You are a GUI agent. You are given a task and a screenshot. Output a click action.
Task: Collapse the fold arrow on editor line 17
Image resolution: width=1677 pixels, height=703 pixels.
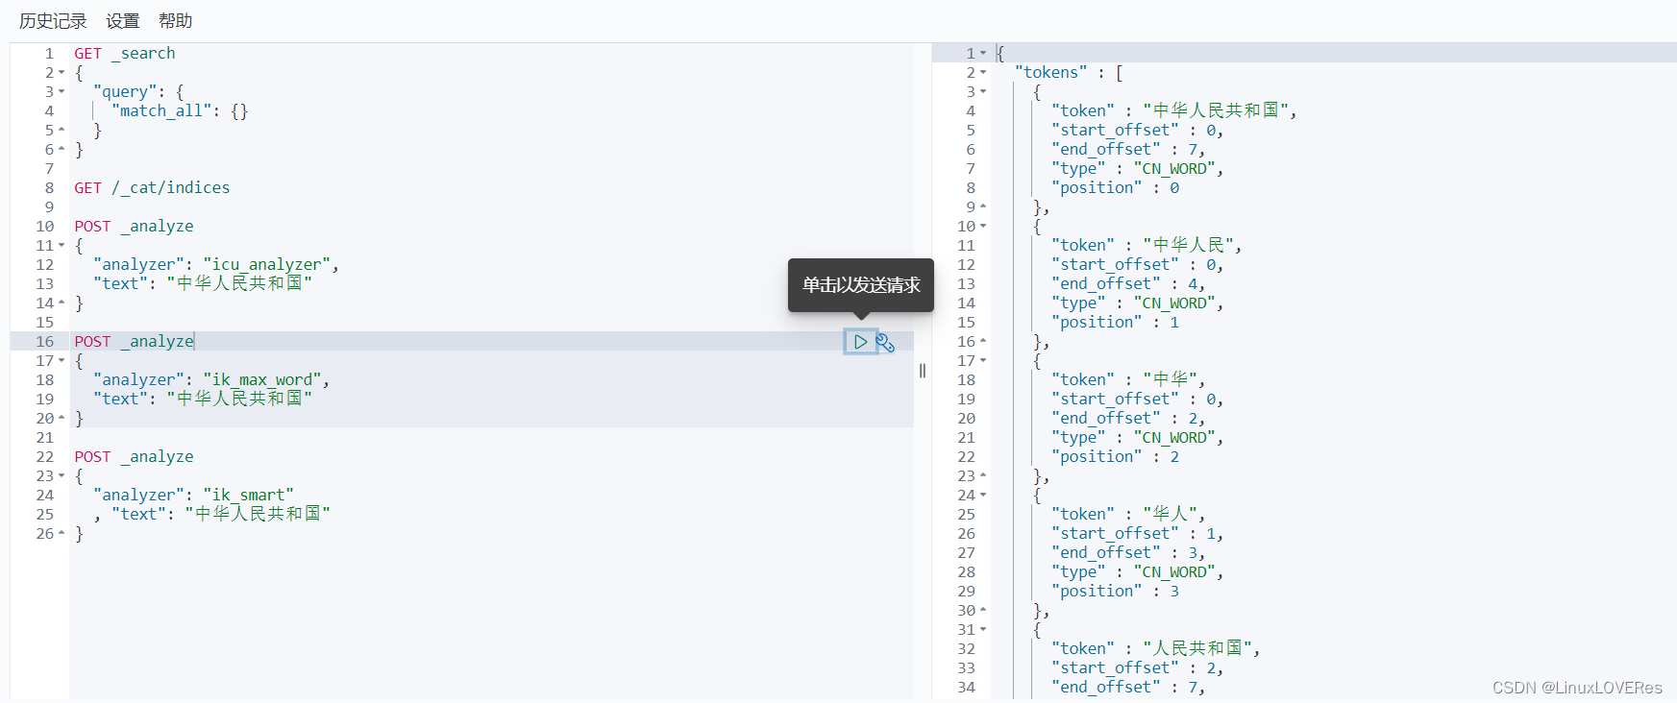(62, 361)
